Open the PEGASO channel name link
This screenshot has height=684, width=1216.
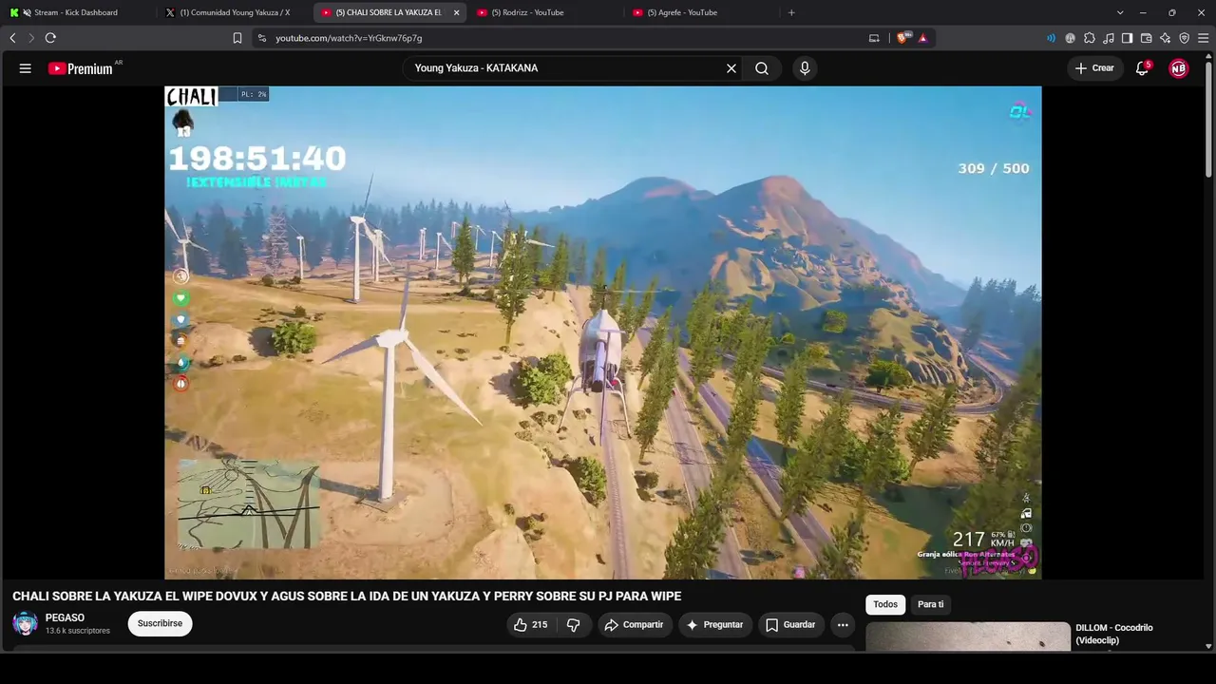pyautogui.click(x=65, y=617)
